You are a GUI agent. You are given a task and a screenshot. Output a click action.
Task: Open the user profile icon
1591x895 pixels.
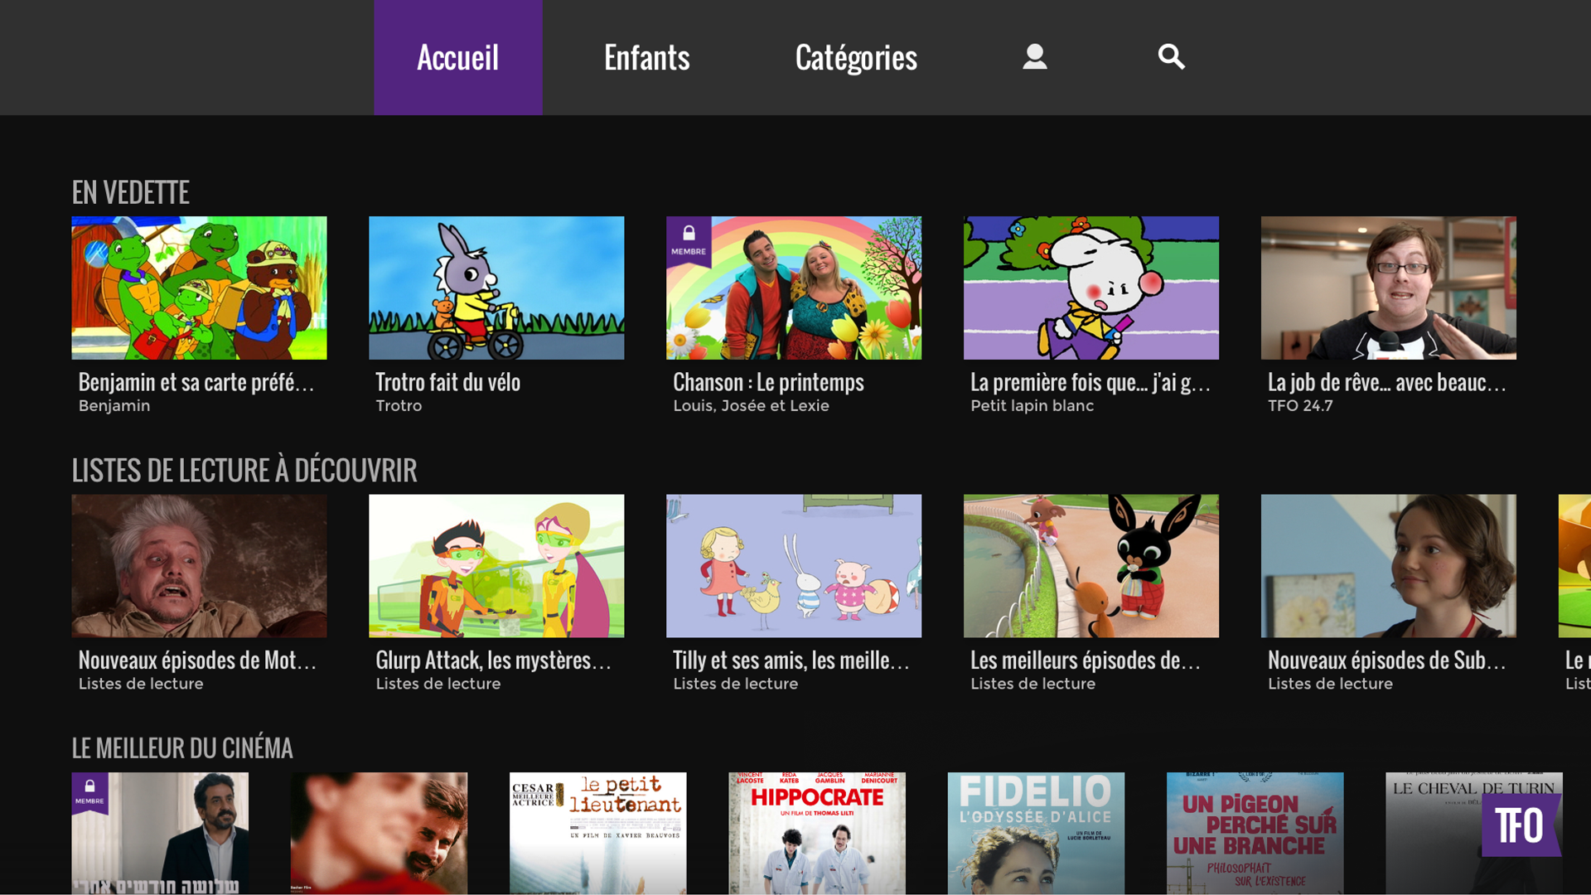1034,57
